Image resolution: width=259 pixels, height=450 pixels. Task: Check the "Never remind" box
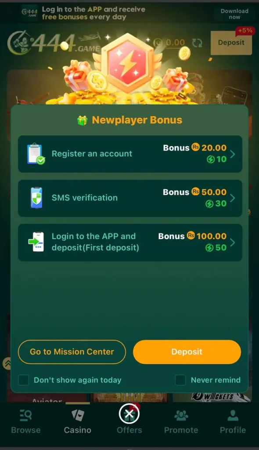pyautogui.click(x=180, y=380)
